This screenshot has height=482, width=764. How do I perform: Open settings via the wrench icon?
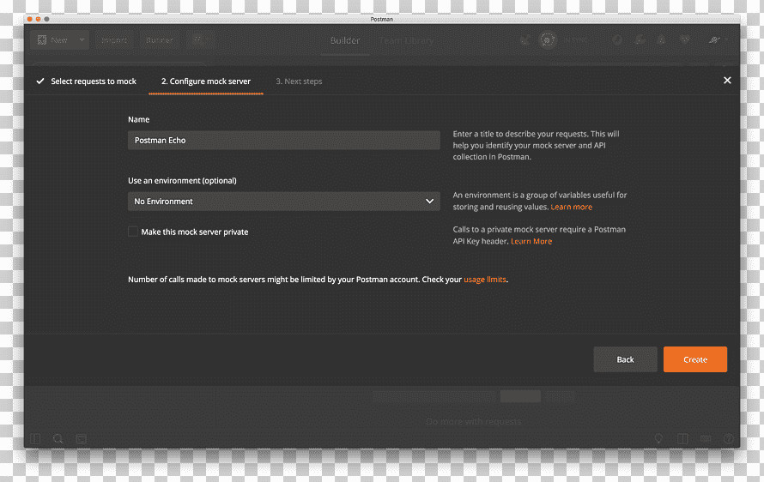(640, 40)
